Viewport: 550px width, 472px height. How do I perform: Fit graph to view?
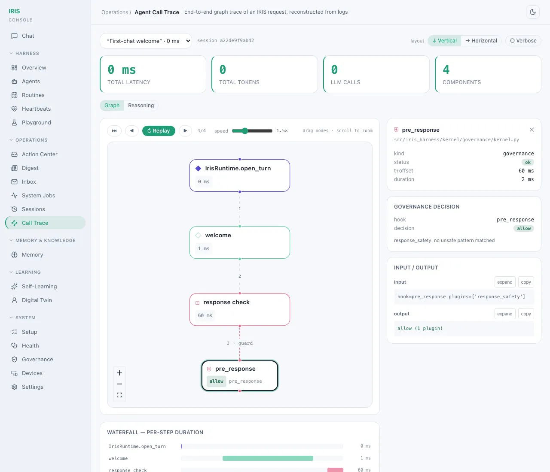click(119, 395)
